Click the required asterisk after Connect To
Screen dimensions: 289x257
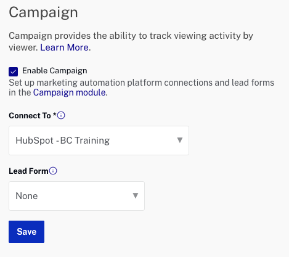55,115
